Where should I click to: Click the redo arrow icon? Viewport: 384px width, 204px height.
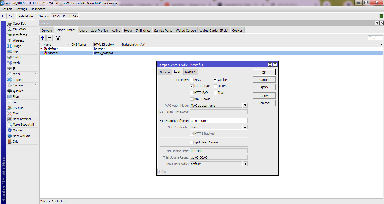coord(10,16)
